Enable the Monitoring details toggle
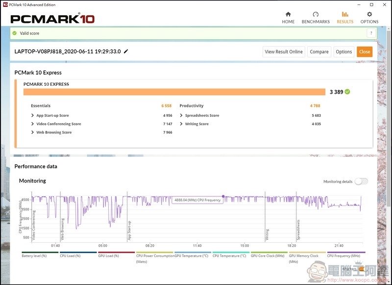The image size is (392, 285). (x=361, y=181)
